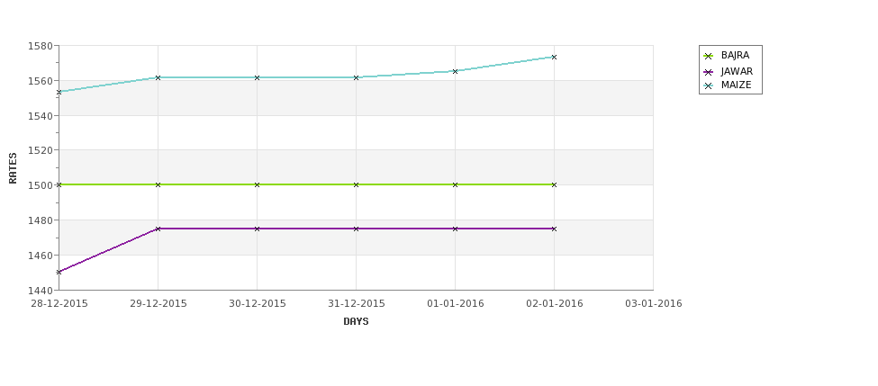878x386 pixels.
Task: Click the MAIZE legend marker icon
Action: tap(709, 85)
